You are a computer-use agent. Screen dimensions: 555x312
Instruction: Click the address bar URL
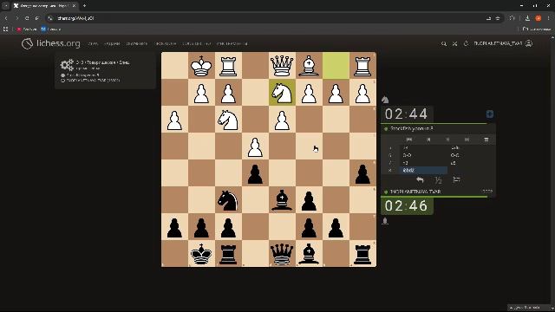point(75,18)
